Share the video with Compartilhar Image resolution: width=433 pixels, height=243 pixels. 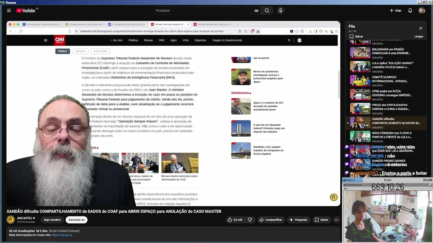(271, 220)
